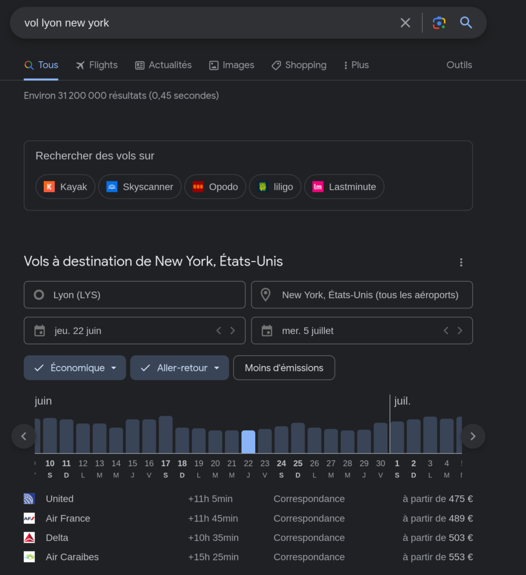Edit the Lyon (LYS) origin field
The height and width of the screenshot is (575, 526).
point(135,295)
